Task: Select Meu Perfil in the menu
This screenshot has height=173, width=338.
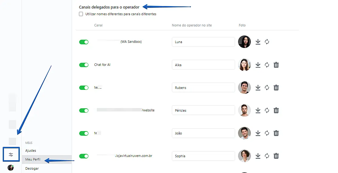Action: [x=33, y=159]
